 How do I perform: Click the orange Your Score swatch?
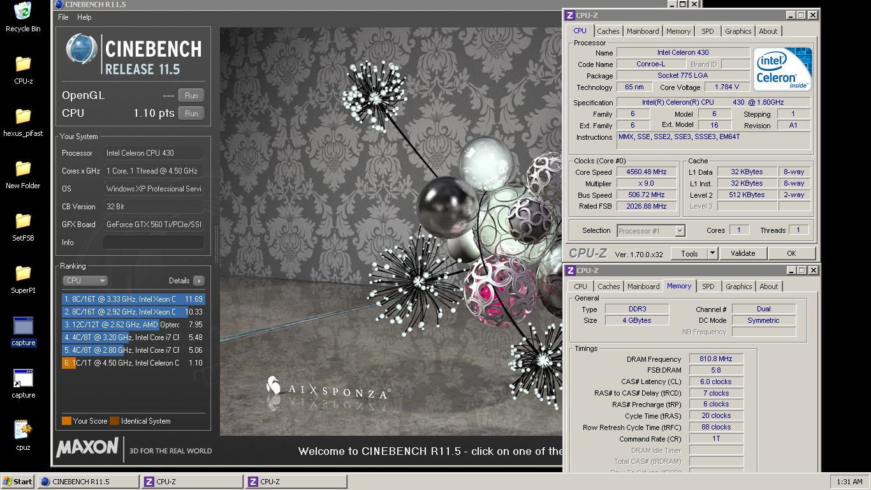click(x=66, y=421)
